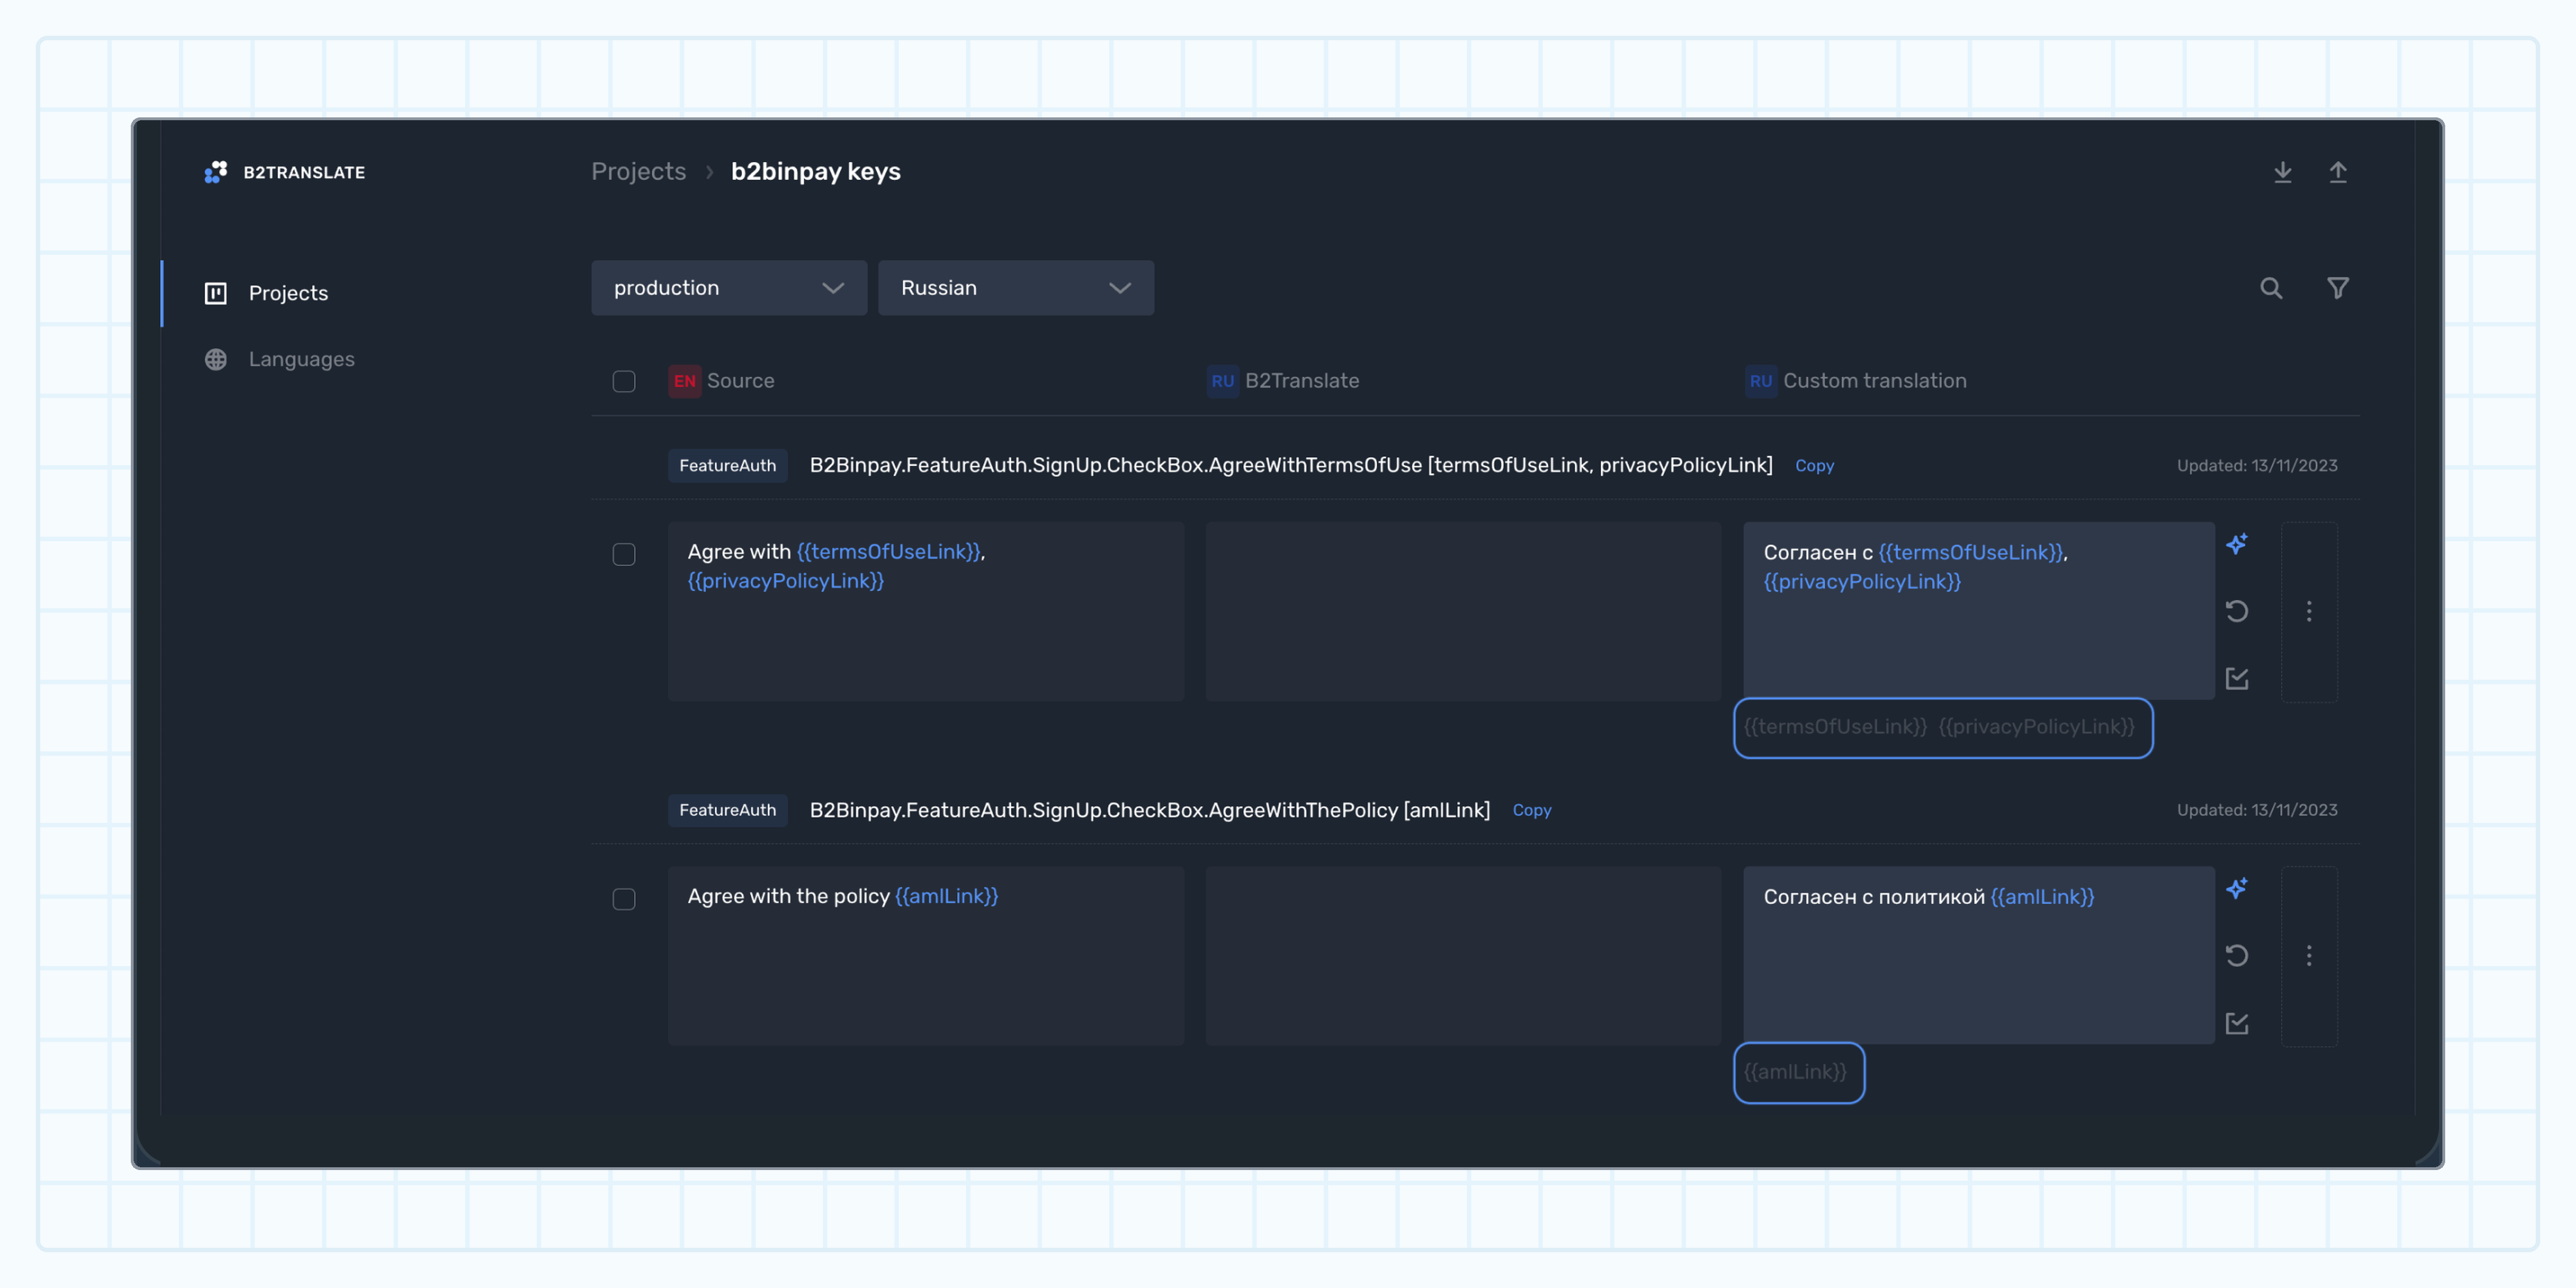This screenshot has width=2576, height=1288.
Task: Click FeatureAuth tag on AgreeWithTermsOfUse key
Action: point(727,466)
